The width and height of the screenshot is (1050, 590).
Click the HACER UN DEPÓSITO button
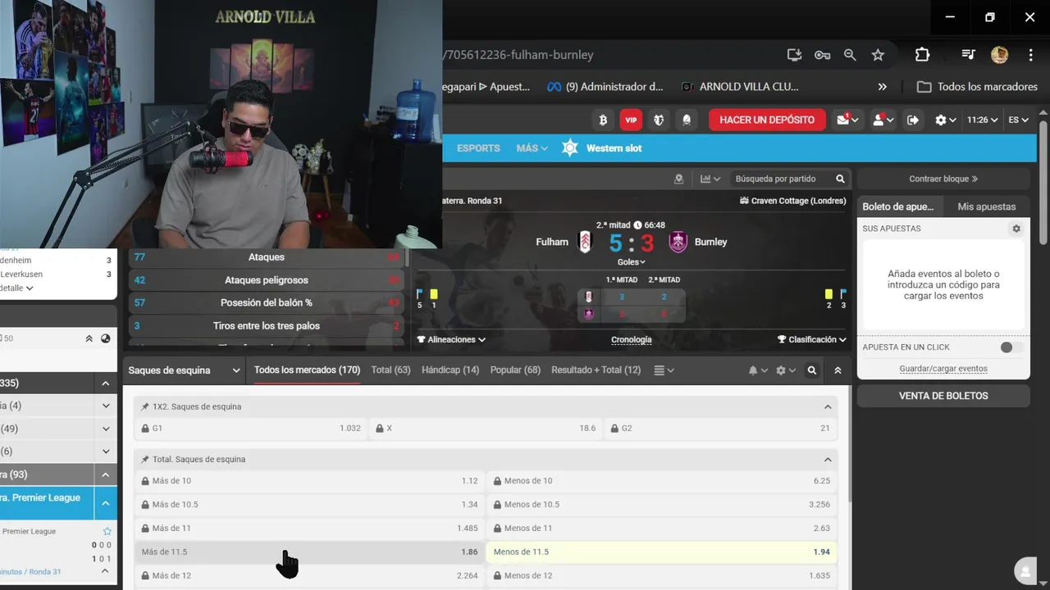[767, 120]
